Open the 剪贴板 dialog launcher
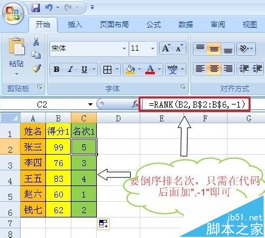This screenshot has height=238, width=265. (x=40, y=87)
